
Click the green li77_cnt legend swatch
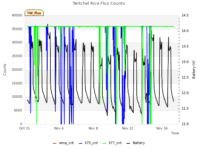click(x=105, y=143)
